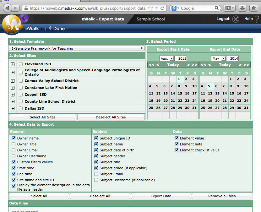Open the bookmarks menu toolbar button

(230, 8)
